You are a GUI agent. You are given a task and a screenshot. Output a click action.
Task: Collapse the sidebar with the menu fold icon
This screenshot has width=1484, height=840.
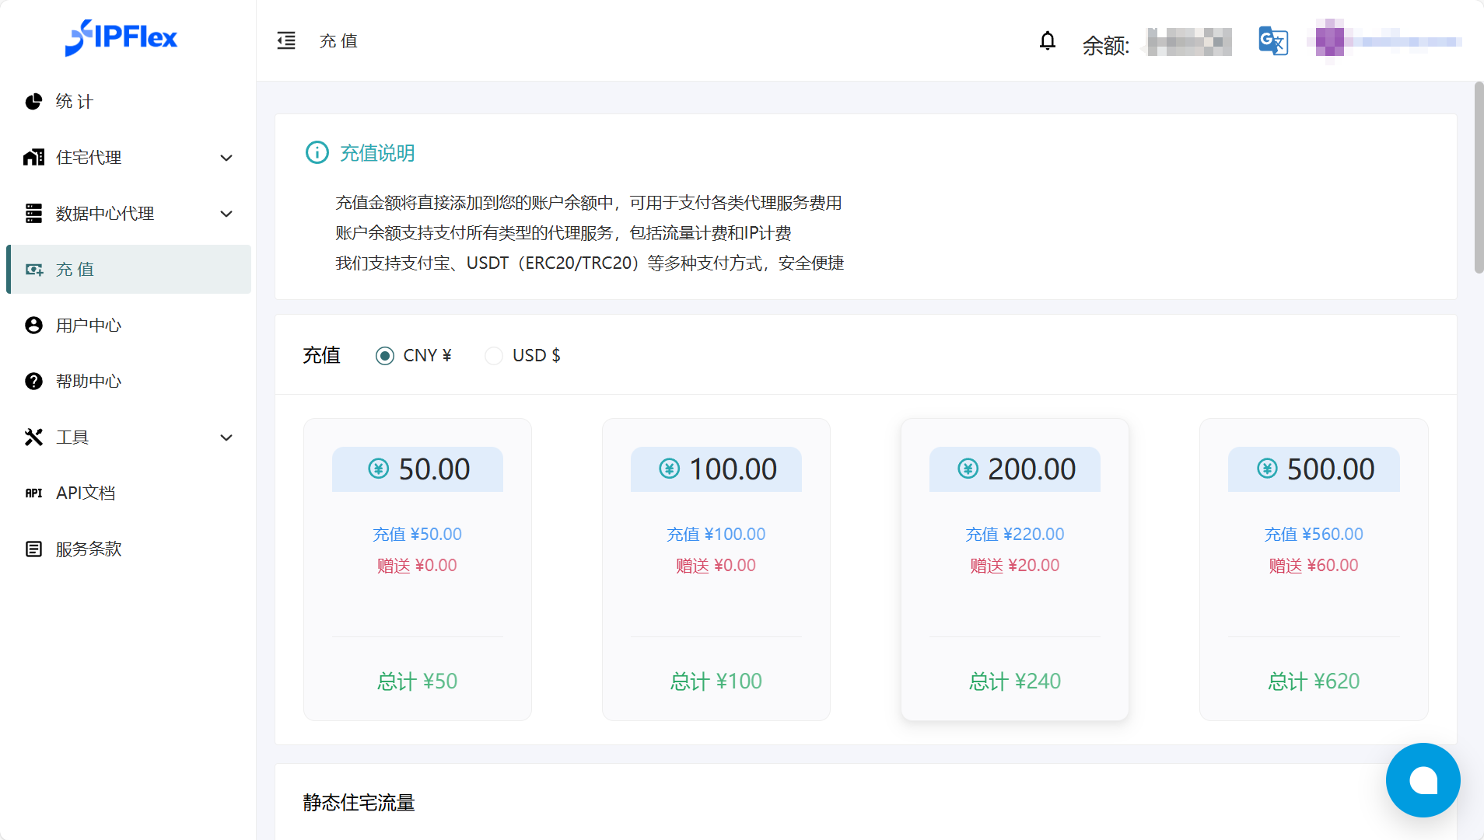(286, 40)
